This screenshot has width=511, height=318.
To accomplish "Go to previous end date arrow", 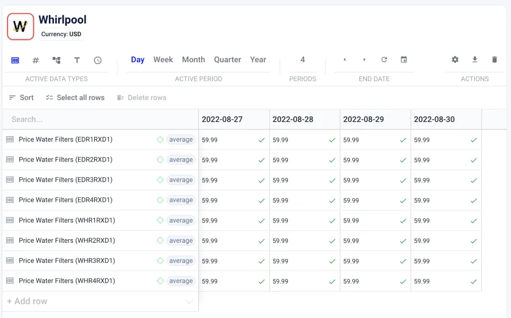I will (344, 60).
